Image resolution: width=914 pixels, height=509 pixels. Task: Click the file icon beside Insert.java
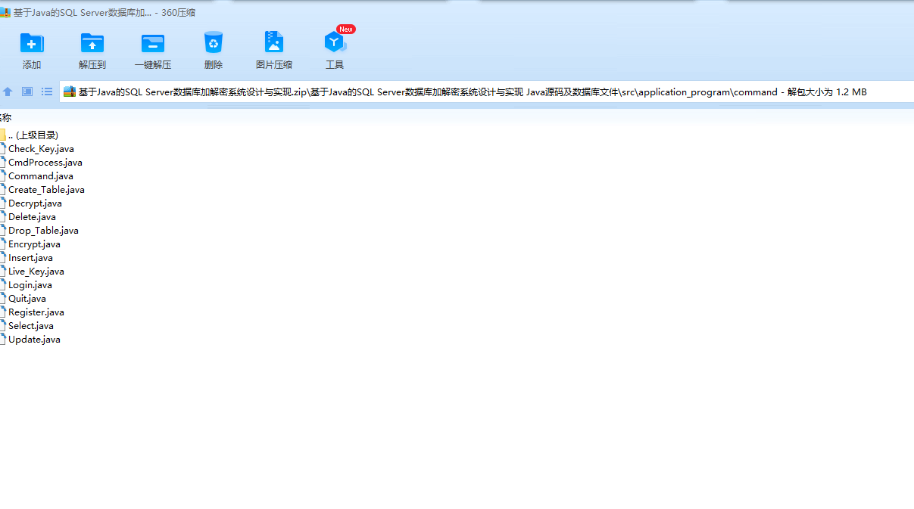(x=2, y=258)
